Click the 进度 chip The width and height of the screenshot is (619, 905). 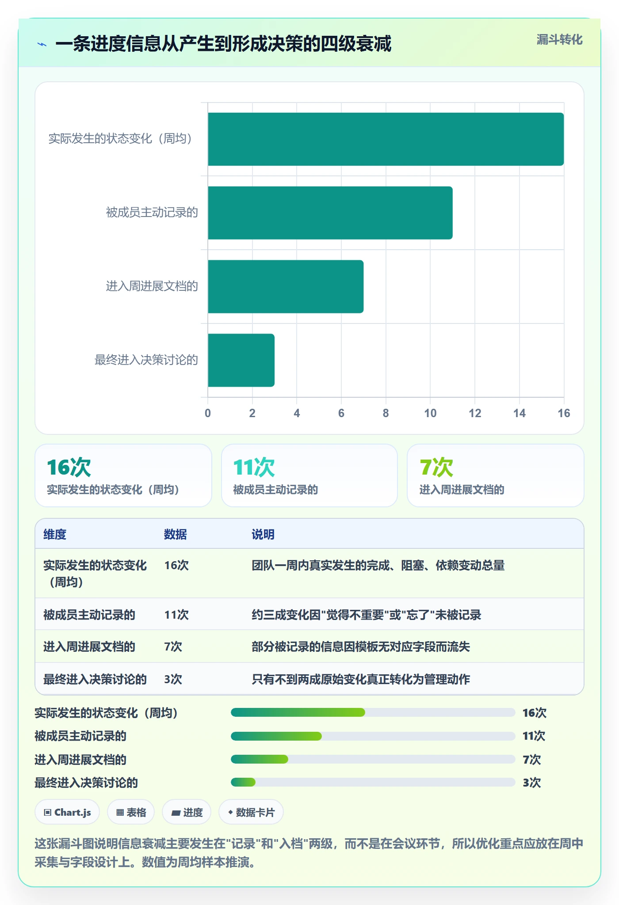pyautogui.click(x=187, y=812)
